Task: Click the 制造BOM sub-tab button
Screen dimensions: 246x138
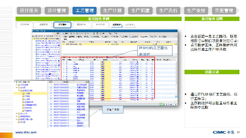Action: [81, 25]
